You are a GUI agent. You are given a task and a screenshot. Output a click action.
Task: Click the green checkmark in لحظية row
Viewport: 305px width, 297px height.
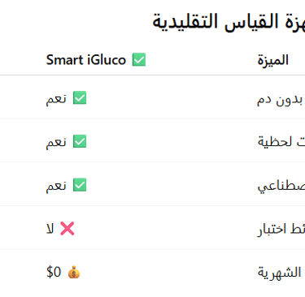pyautogui.click(x=80, y=141)
